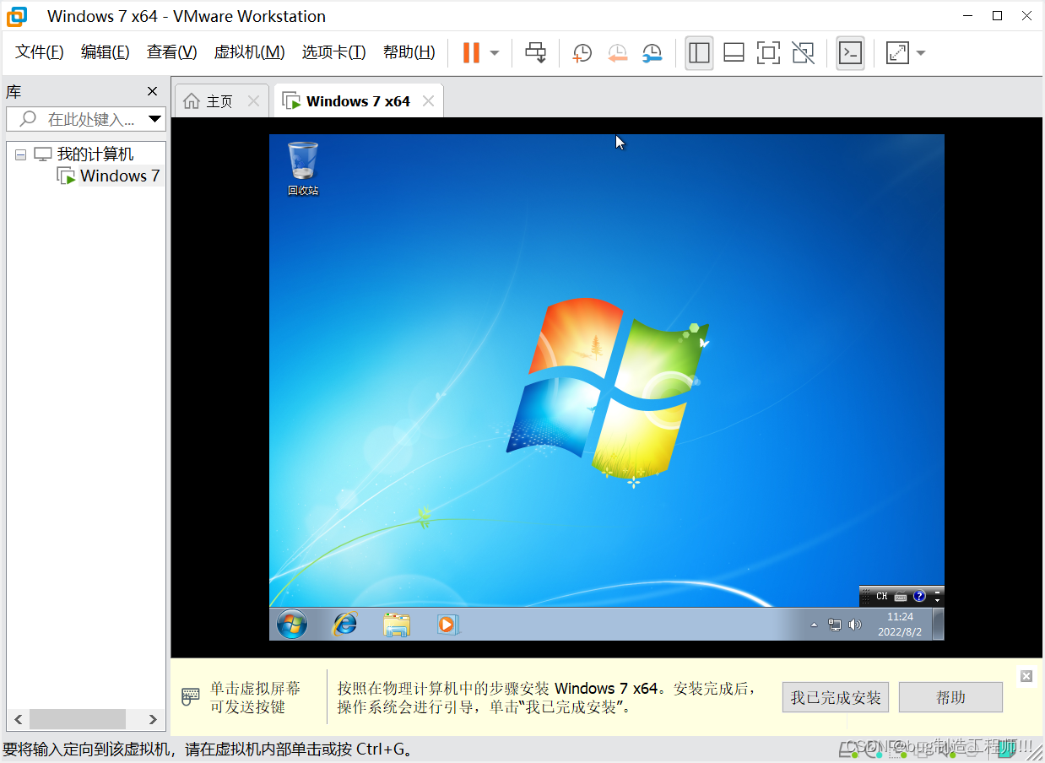Click the CH language bar indicator
Viewport: 1045px width, 763px height.
click(x=881, y=596)
